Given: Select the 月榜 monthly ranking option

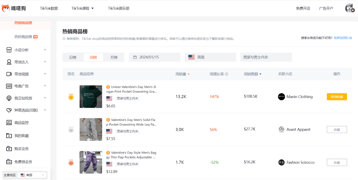Looking at the screenshot, I should pyautogui.click(x=114, y=57).
